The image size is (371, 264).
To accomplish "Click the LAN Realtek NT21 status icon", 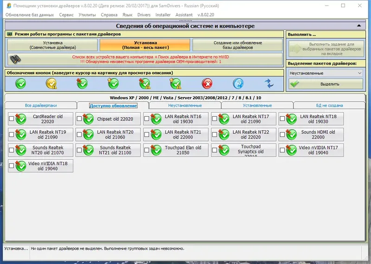I will pos(156,134).
